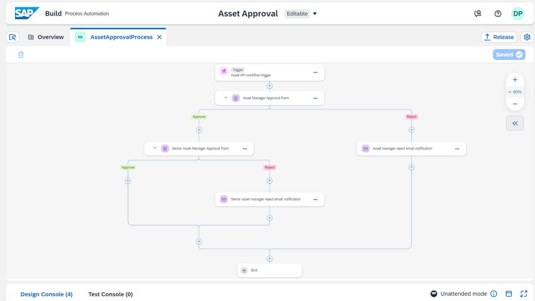The image size is (535, 301).
Task: Show Unattended mode info icon
Action: coord(494,294)
